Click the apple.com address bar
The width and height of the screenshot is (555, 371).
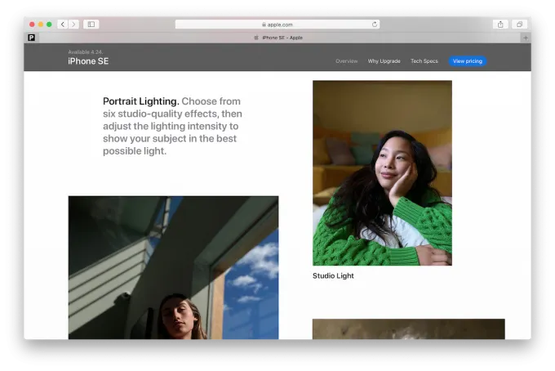277,25
